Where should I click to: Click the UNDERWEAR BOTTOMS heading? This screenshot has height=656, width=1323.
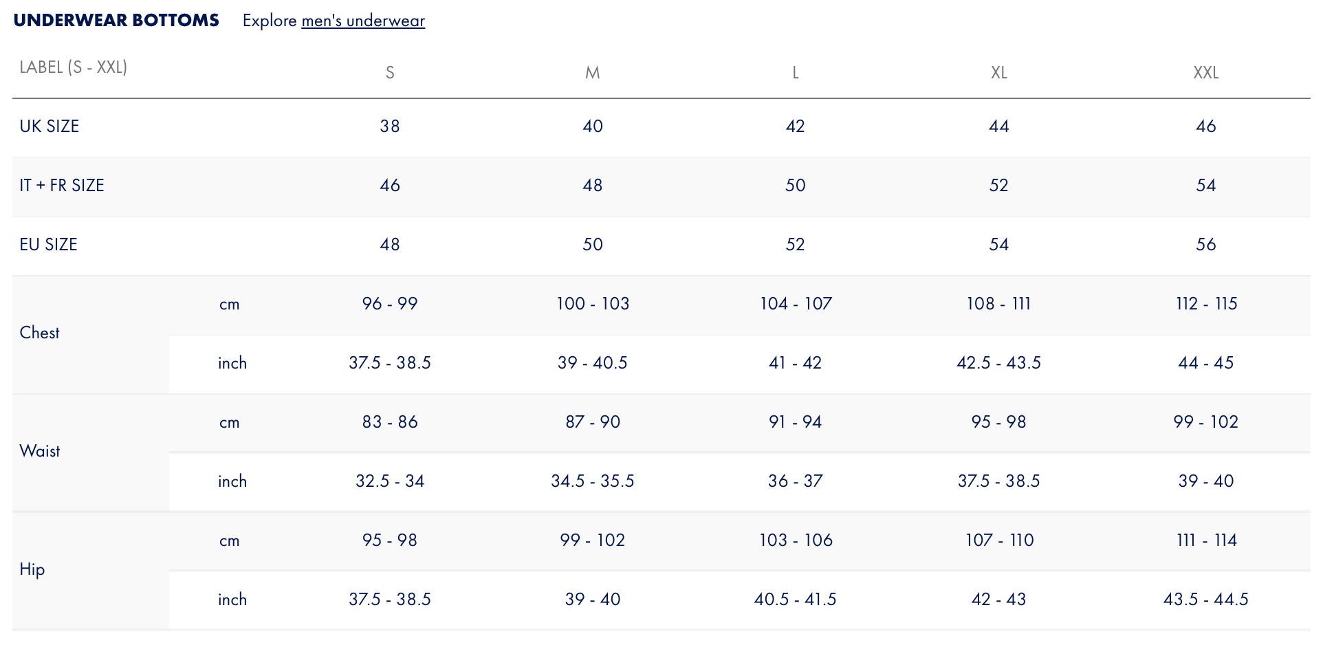pyautogui.click(x=116, y=21)
